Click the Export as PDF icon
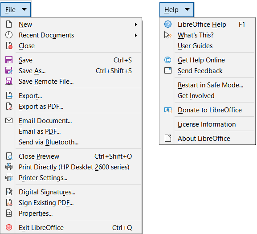 coord(9,106)
